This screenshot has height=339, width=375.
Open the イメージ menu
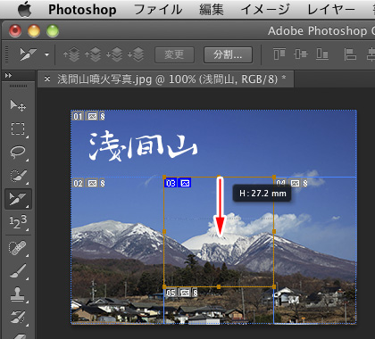click(x=265, y=9)
